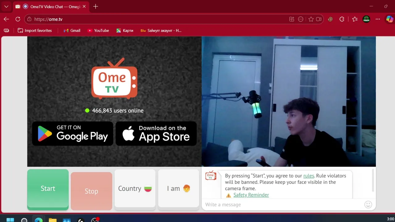Close the OmeTV Video Chat tab
The width and height of the screenshot is (395, 222).
(84, 6)
